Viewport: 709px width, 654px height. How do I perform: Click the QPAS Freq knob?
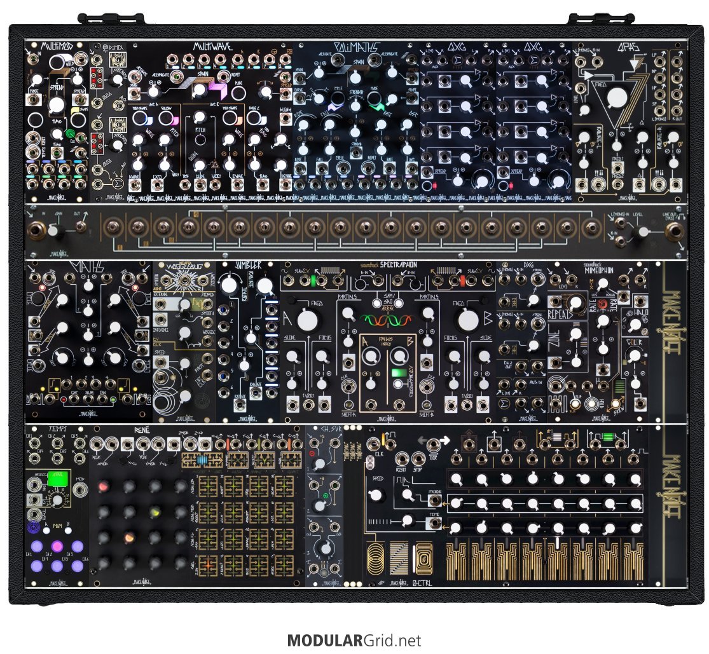point(617,97)
